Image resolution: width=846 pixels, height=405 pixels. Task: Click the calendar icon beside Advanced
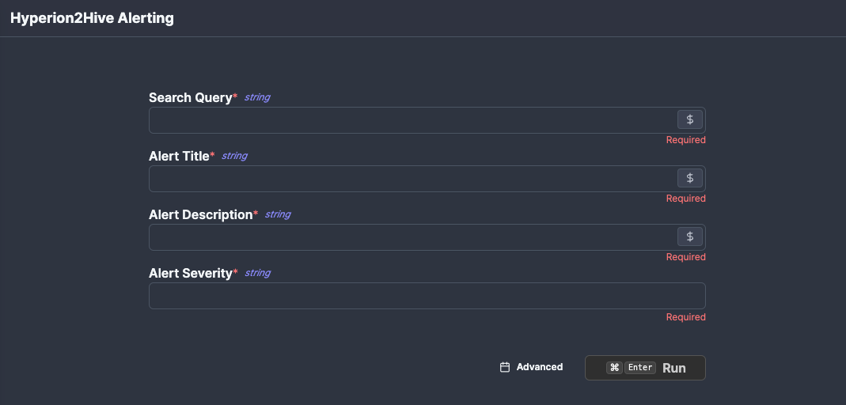coord(505,367)
